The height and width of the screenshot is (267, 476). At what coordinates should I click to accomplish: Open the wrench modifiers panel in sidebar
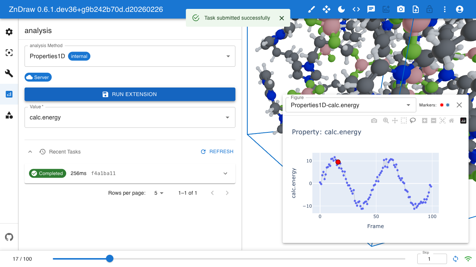tap(9, 73)
